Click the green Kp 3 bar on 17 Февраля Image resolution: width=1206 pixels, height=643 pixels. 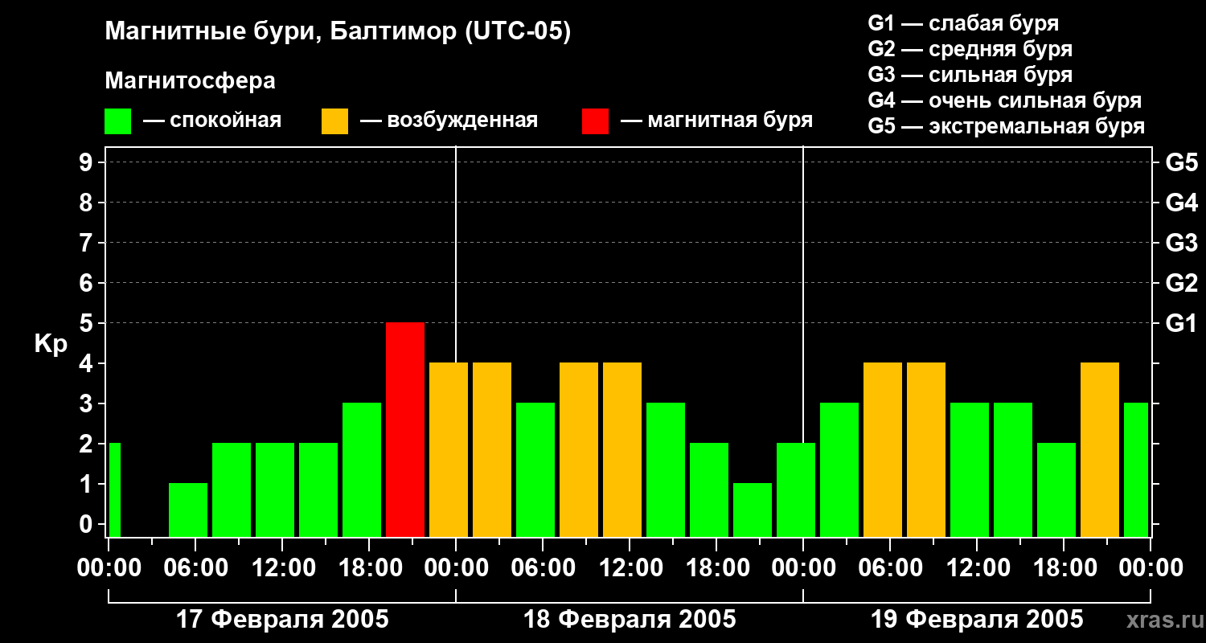pyautogui.click(x=362, y=469)
